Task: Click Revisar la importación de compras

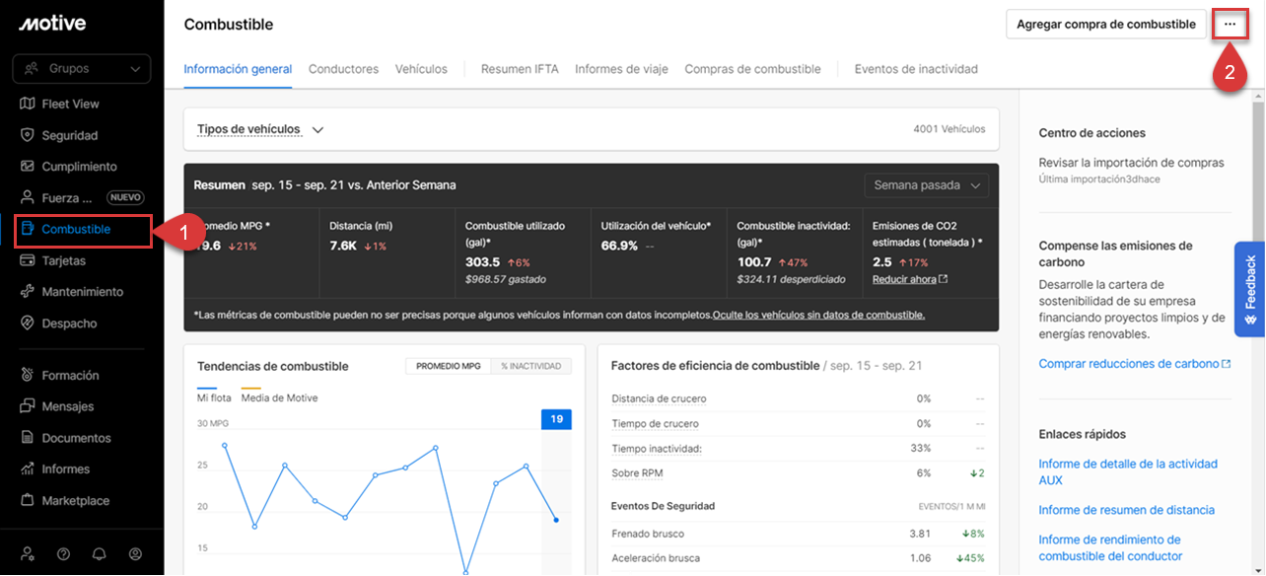Action: (1131, 163)
